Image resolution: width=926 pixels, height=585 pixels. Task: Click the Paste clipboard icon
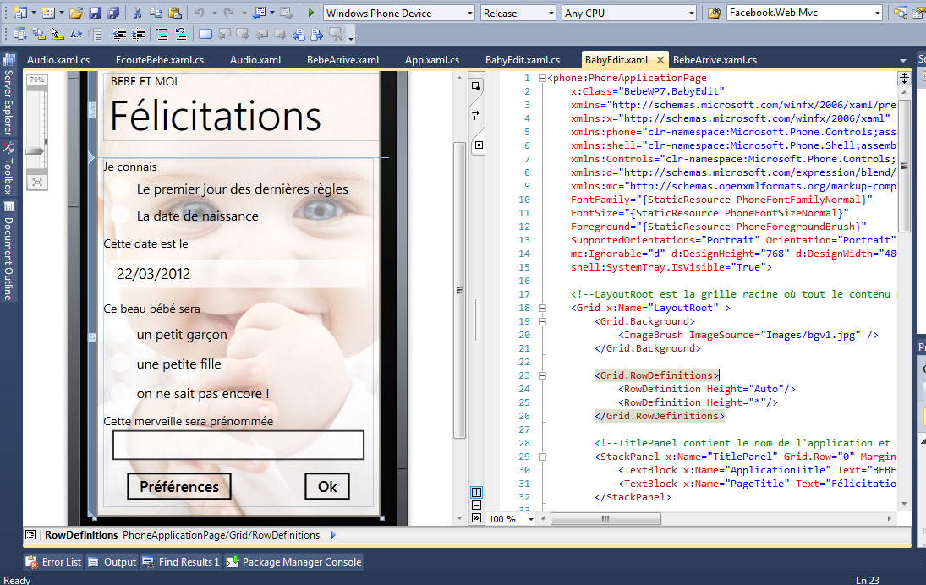175,14
